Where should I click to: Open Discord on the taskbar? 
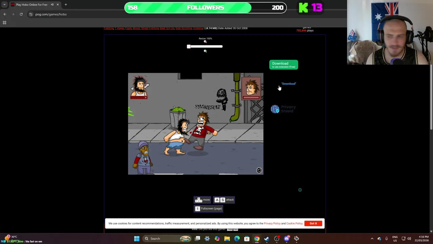coord(287,239)
